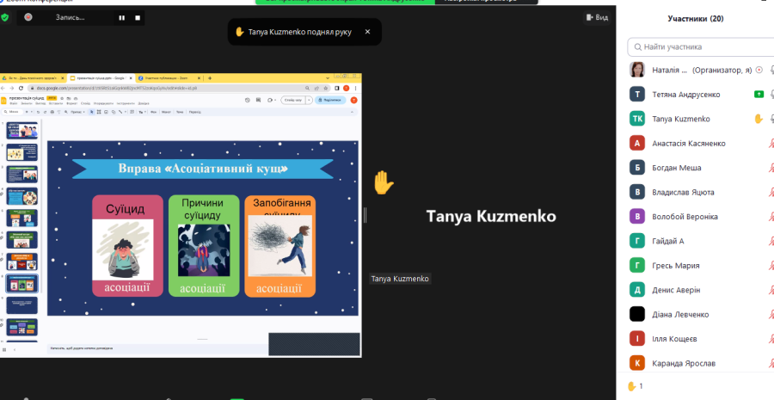The height and width of the screenshot is (400, 774).
Task: Open the Вид view menu
Action: pyautogui.click(x=596, y=17)
